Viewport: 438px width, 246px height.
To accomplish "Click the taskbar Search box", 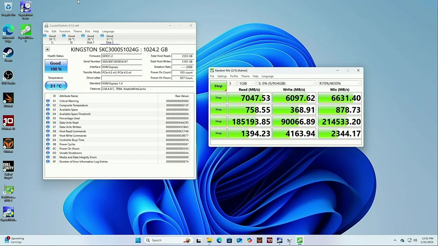I will pos(169,240).
